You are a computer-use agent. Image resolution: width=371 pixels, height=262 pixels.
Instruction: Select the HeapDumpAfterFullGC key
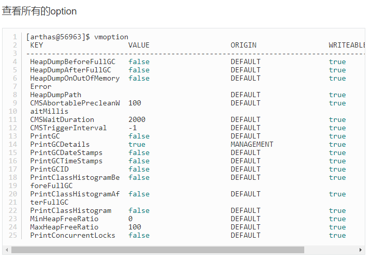click(x=70, y=70)
